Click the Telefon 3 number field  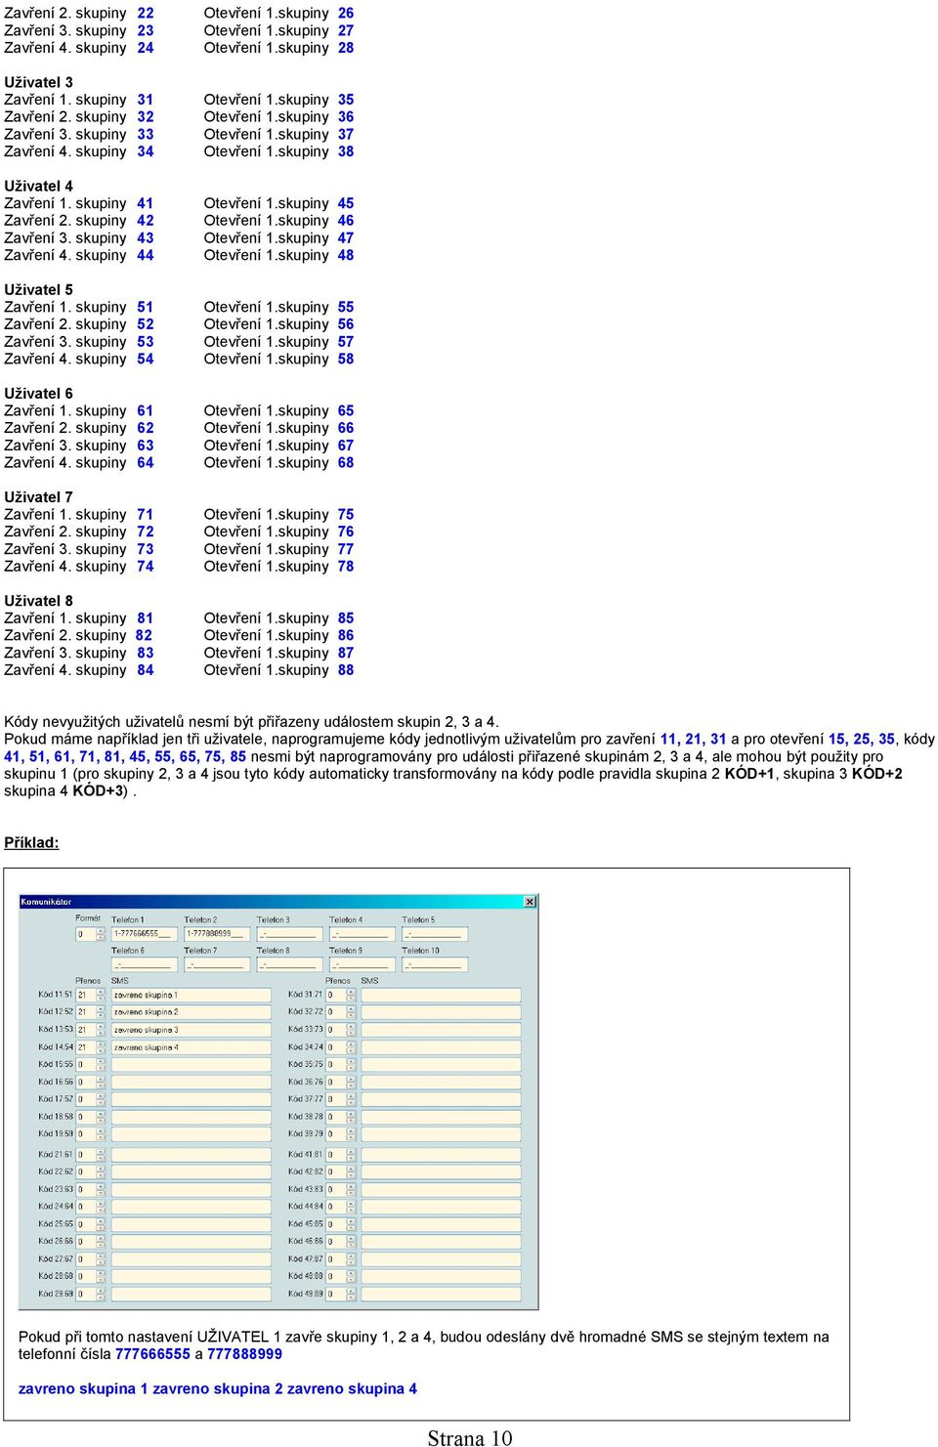pos(289,934)
